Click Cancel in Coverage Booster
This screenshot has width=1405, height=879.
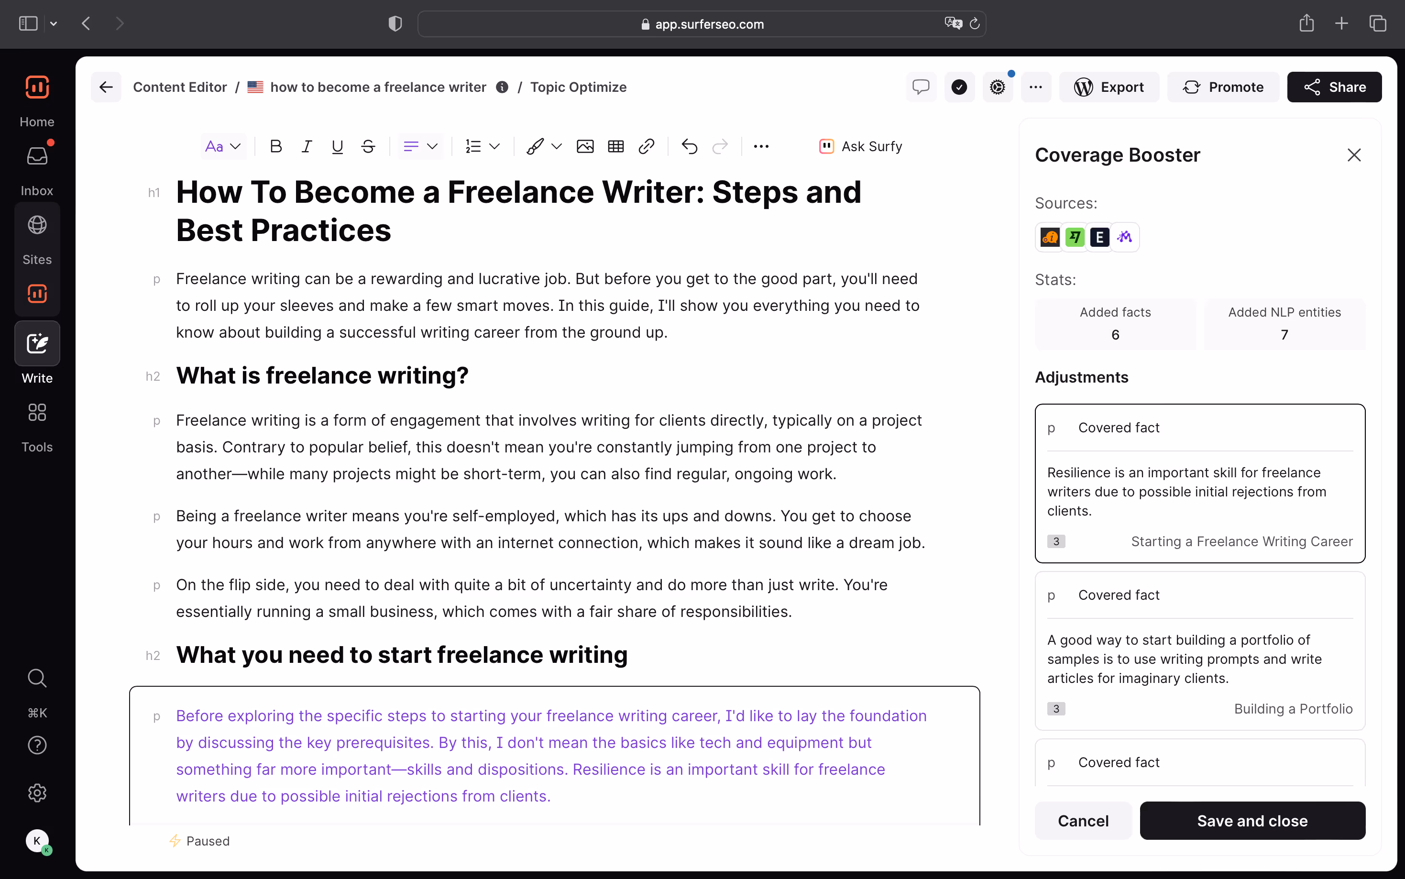pos(1083,820)
